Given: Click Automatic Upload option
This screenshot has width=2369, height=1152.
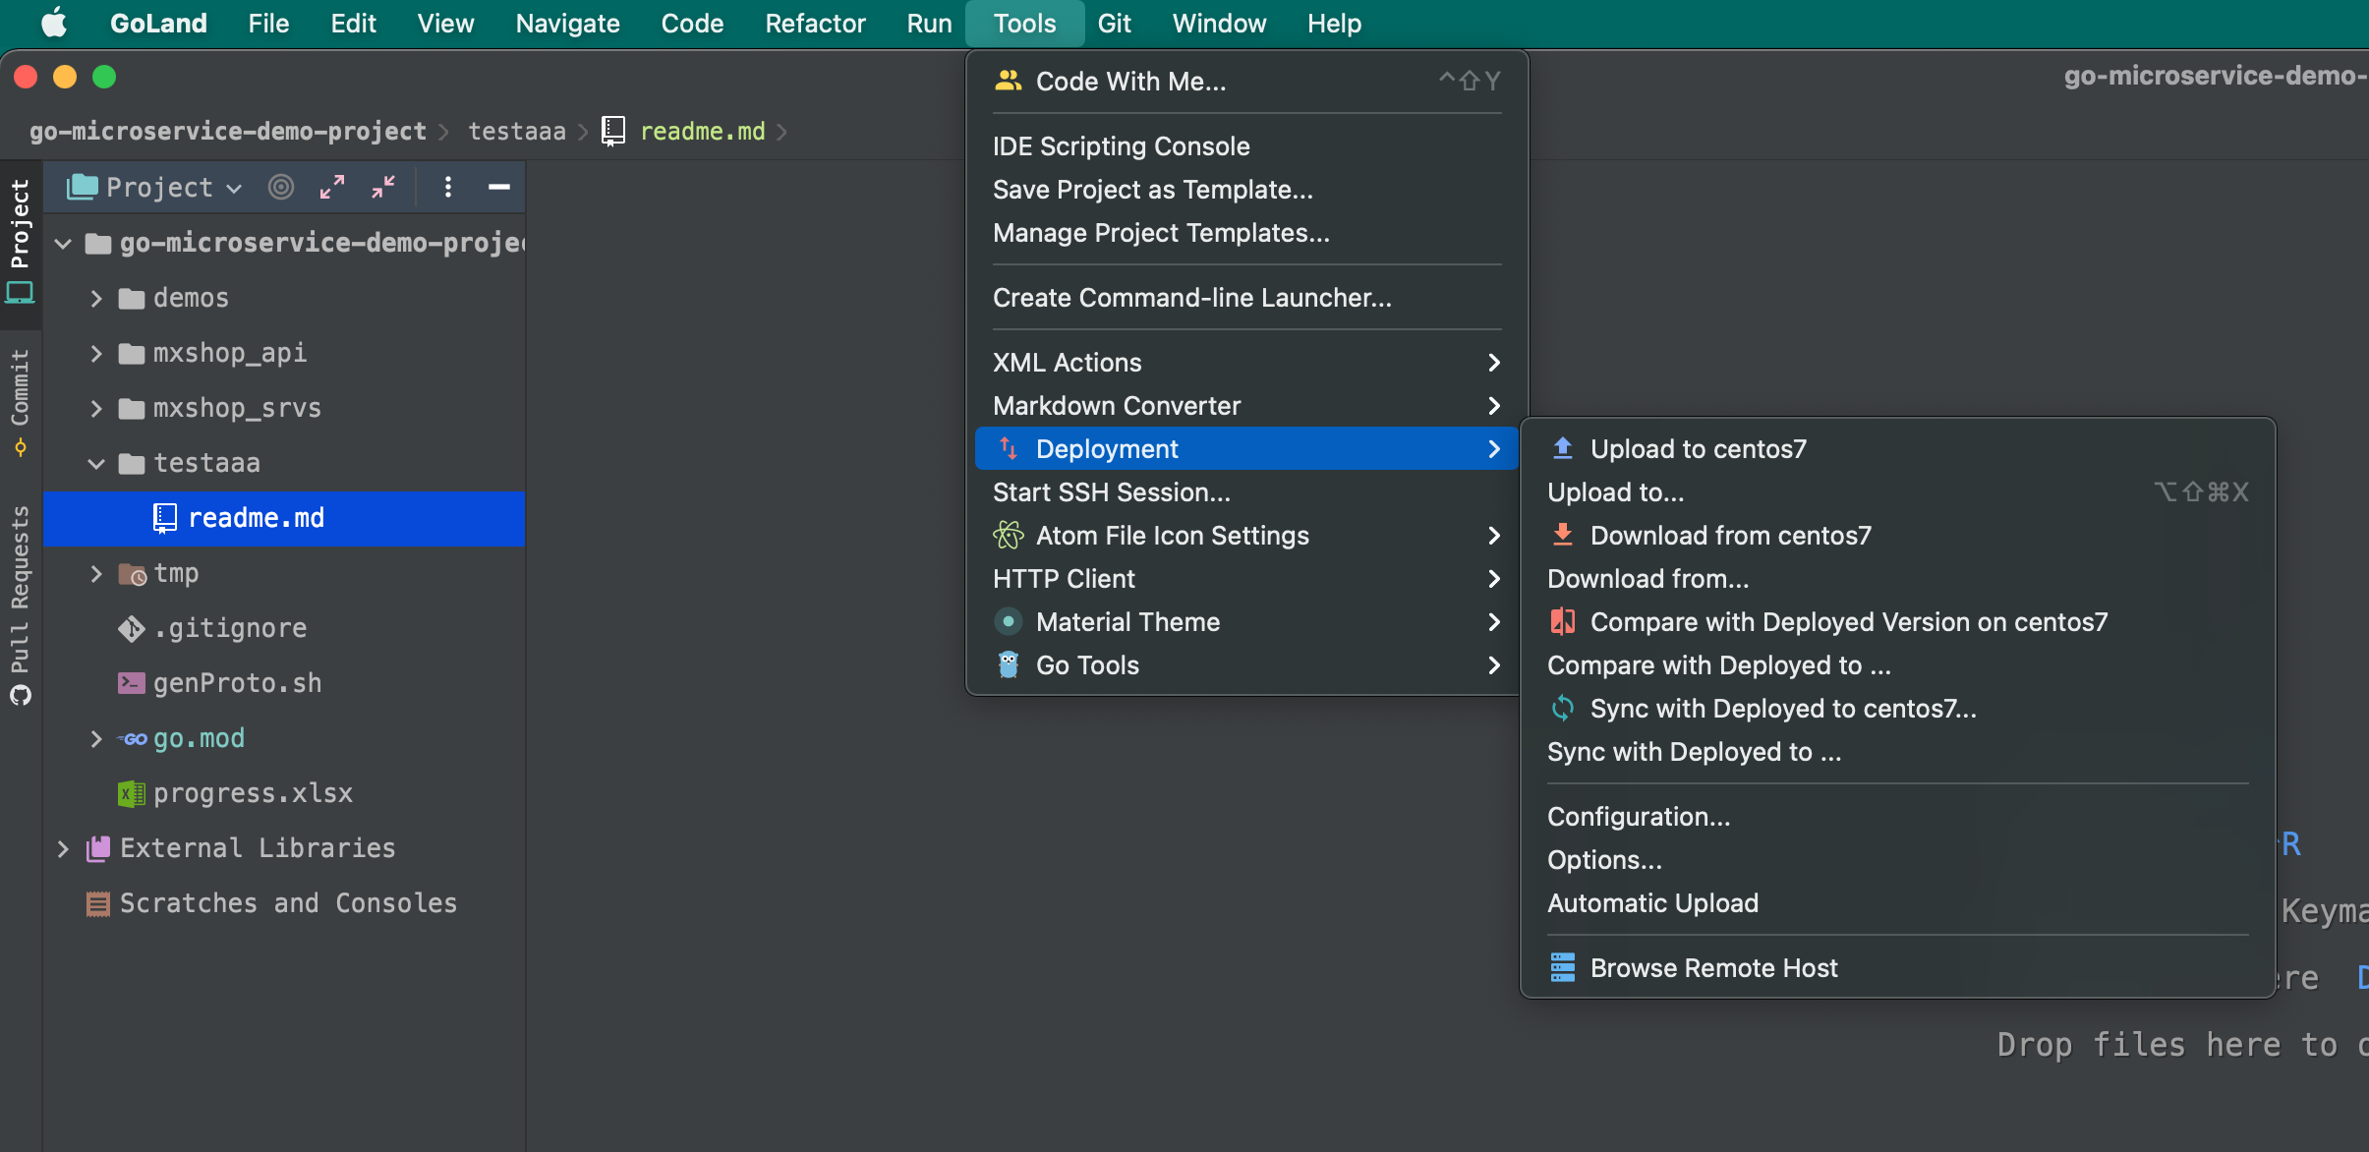Looking at the screenshot, I should [x=1652, y=901].
